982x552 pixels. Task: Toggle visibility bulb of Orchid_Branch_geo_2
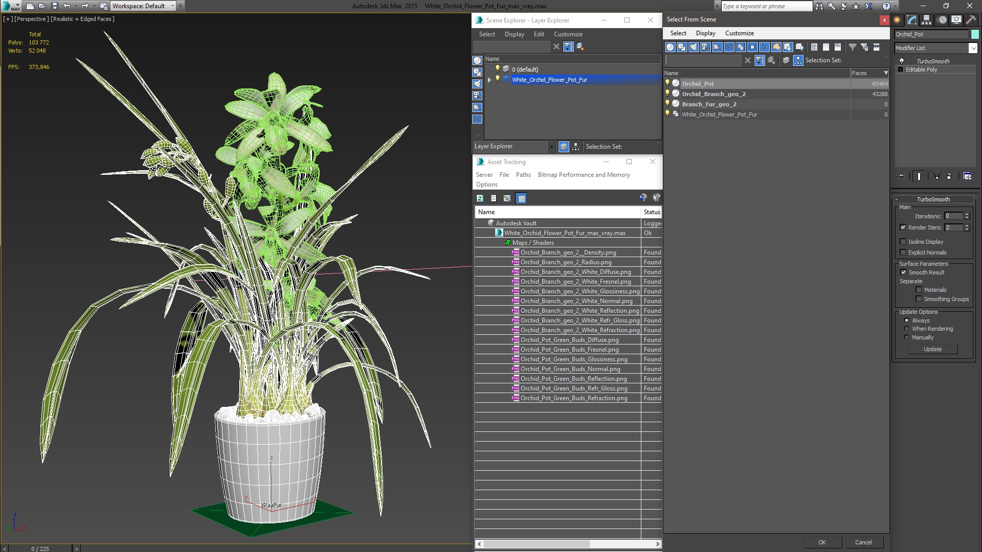click(667, 94)
